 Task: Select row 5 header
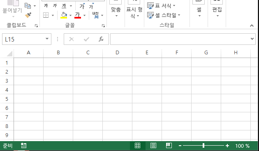pos(7,99)
